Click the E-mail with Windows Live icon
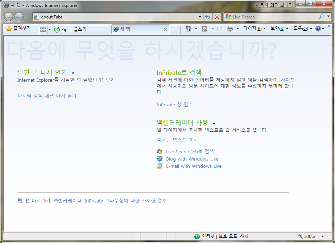This screenshot has height=243, width=335. [160, 166]
